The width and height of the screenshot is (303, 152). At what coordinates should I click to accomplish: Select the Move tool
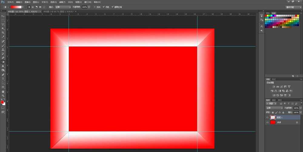tap(3, 16)
